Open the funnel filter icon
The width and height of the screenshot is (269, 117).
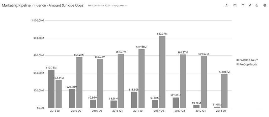243,5
